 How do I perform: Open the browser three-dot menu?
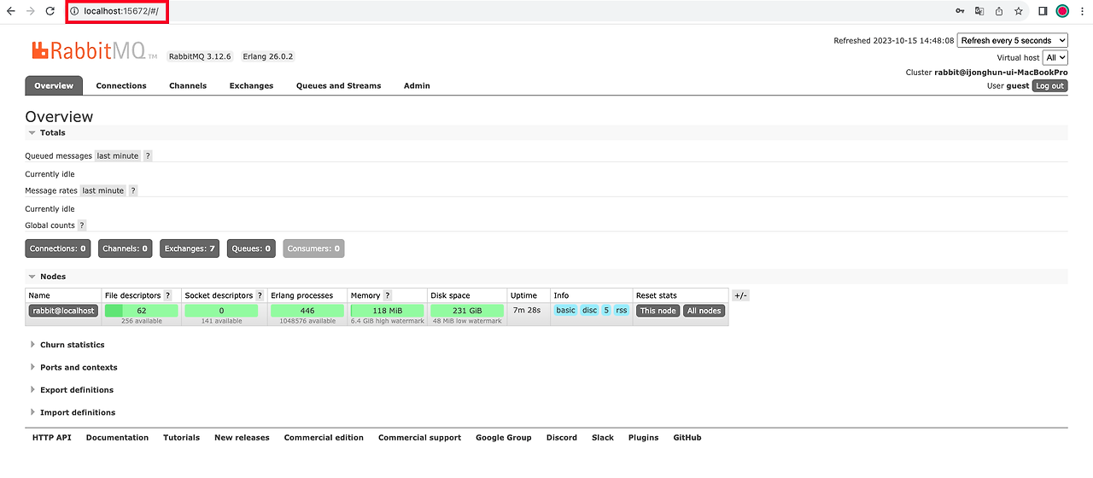[x=1083, y=11]
